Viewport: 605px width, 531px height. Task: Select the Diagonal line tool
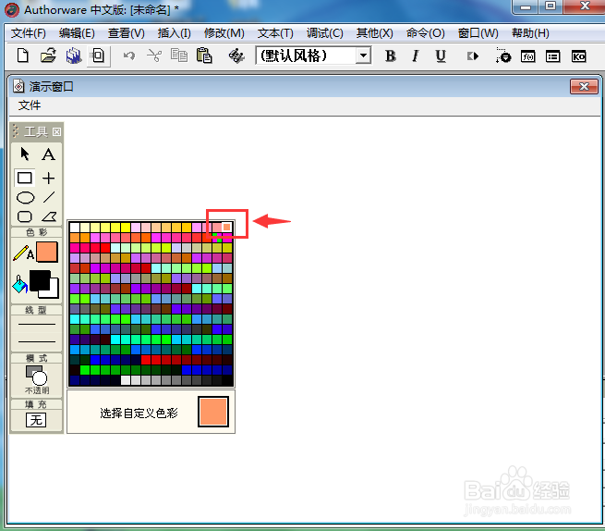(x=49, y=197)
